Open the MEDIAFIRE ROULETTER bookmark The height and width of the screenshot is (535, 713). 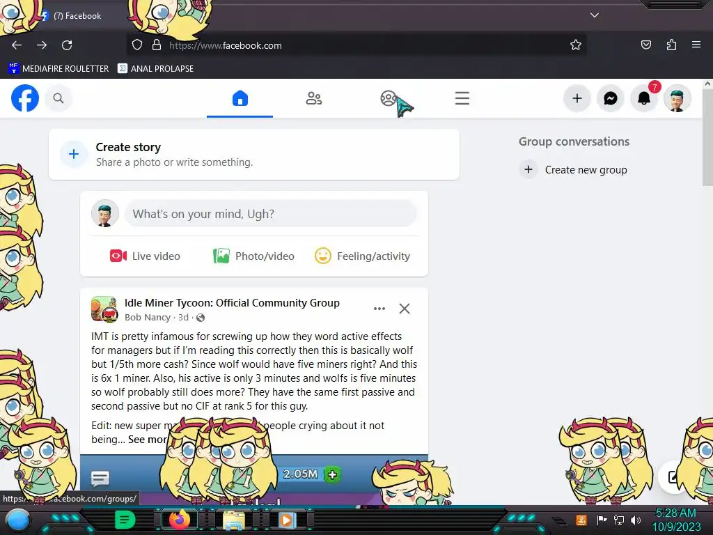pyautogui.click(x=58, y=69)
